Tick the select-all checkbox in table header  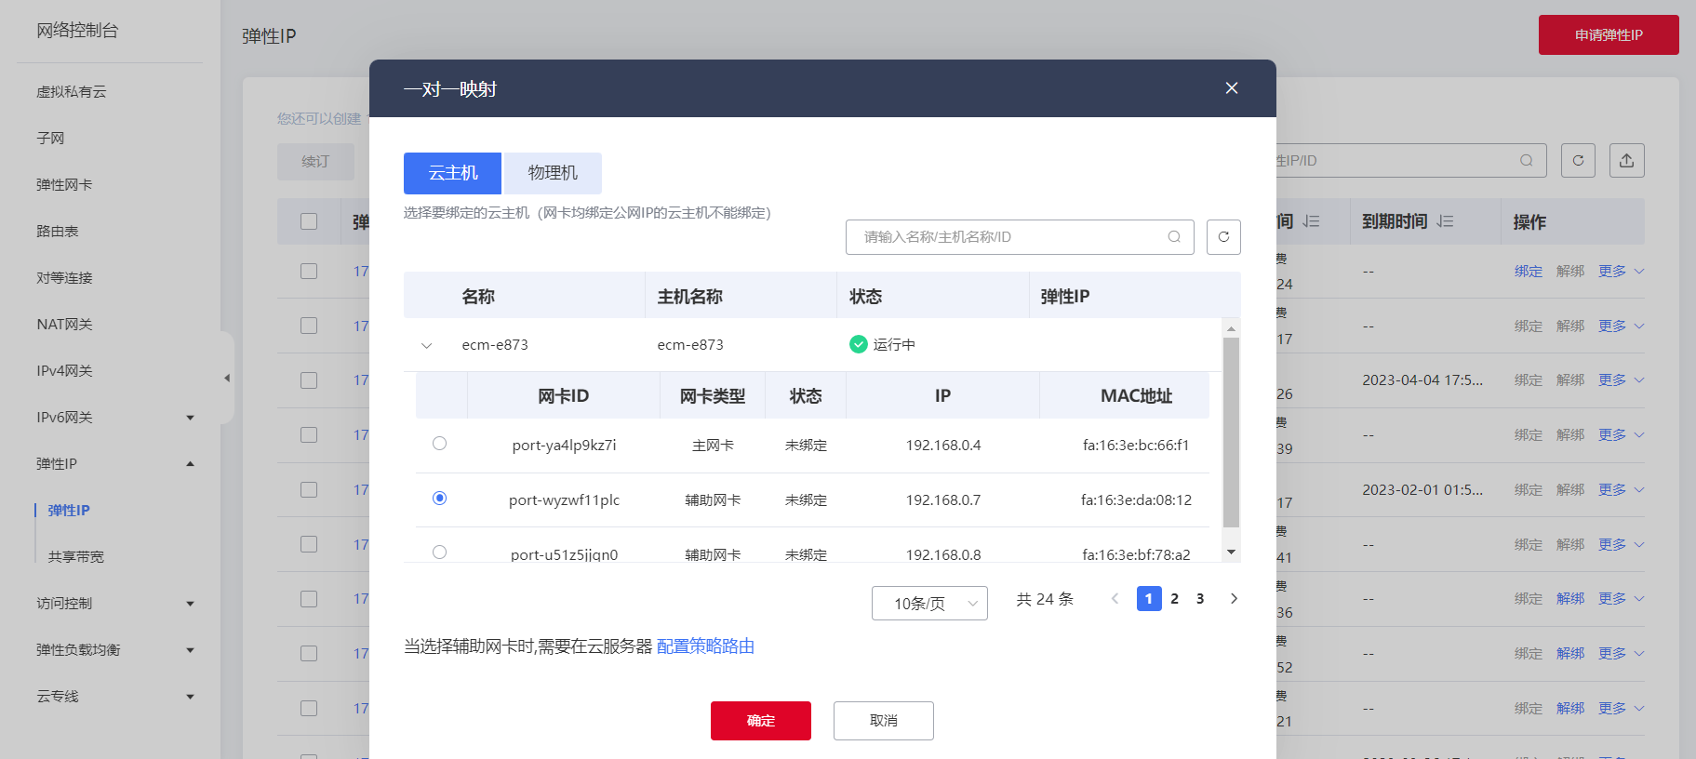point(309,221)
